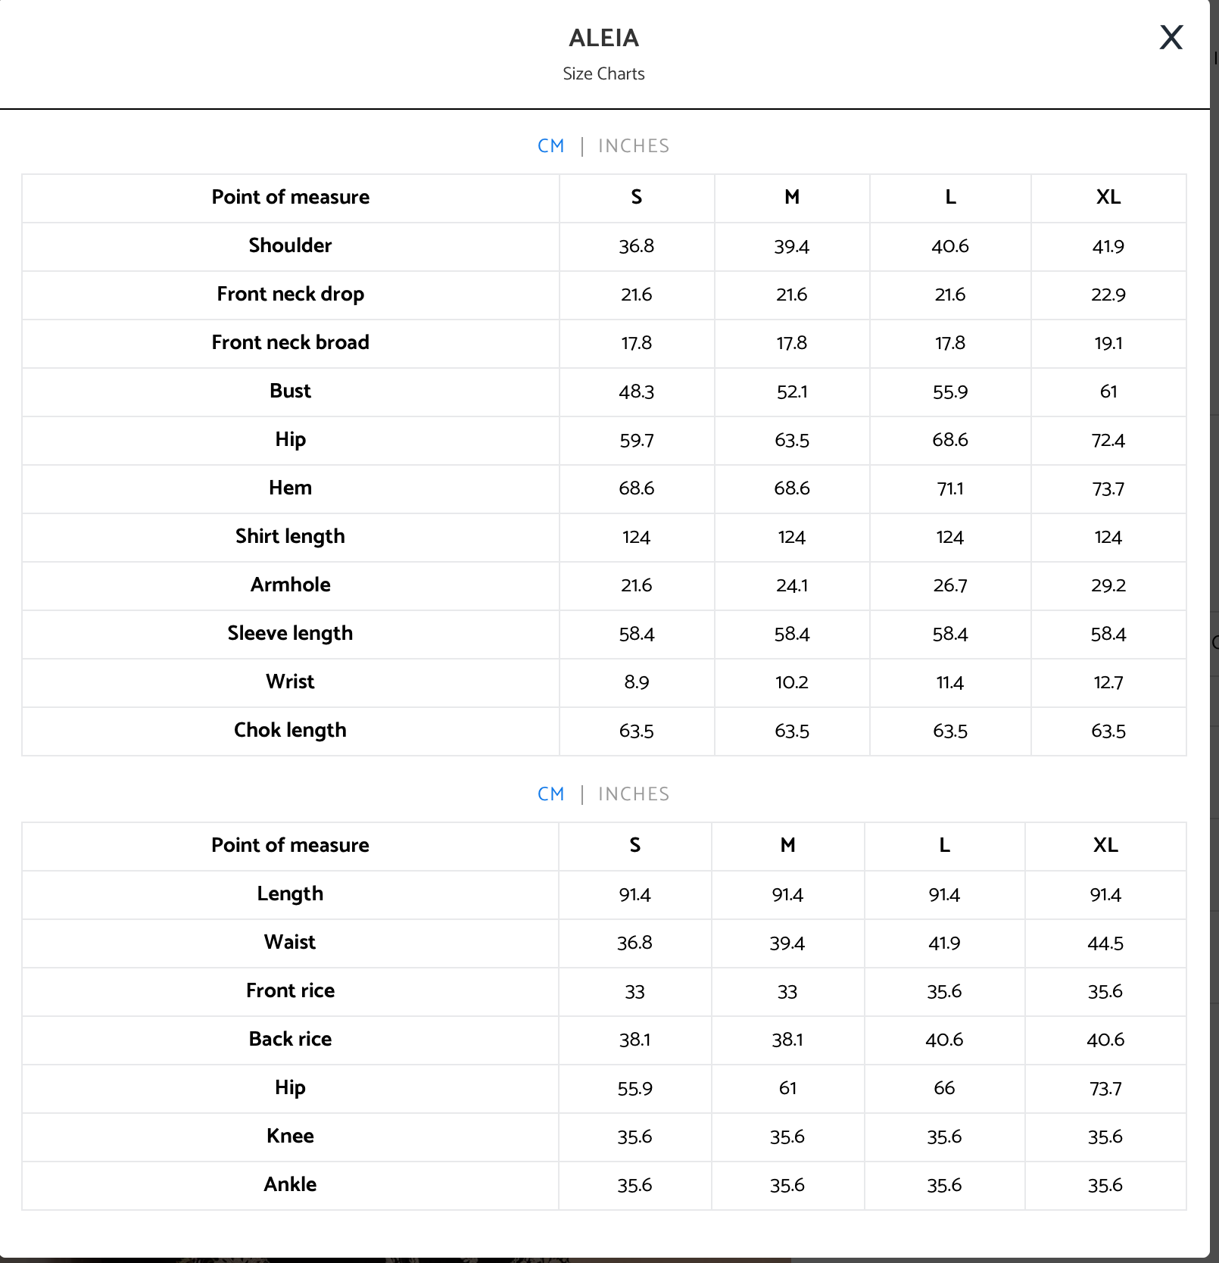Select Armhole value for size L
This screenshot has height=1263, width=1219.
click(x=950, y=585)
